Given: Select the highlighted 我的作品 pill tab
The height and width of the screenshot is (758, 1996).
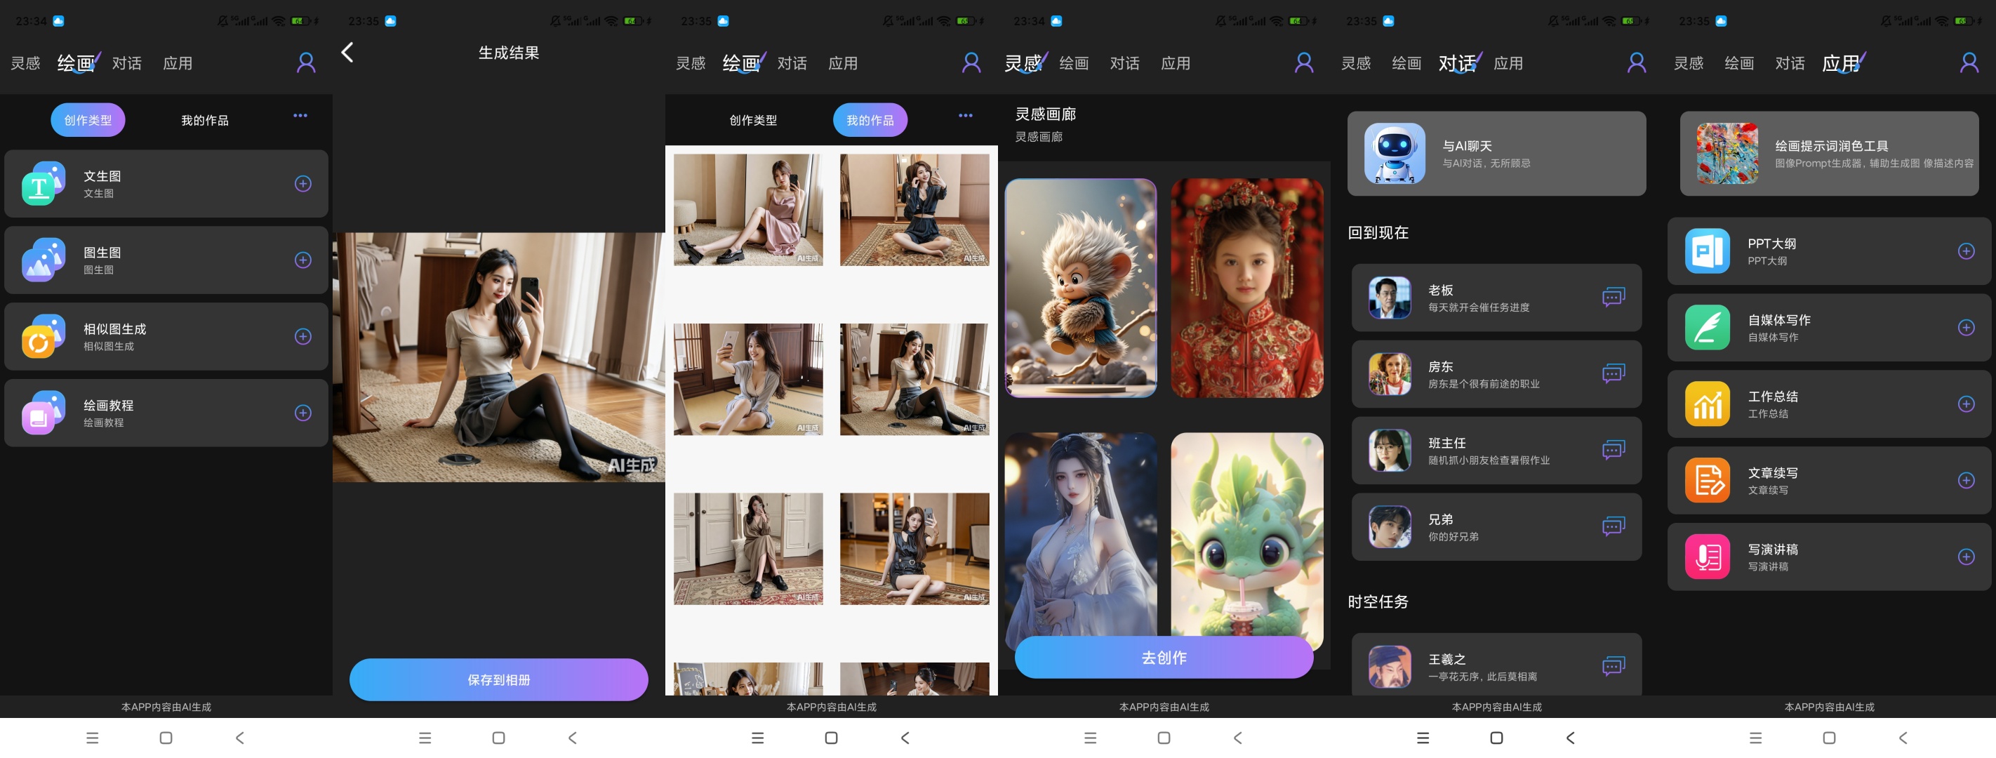Looking at the screenshot, I should point(870,120).
